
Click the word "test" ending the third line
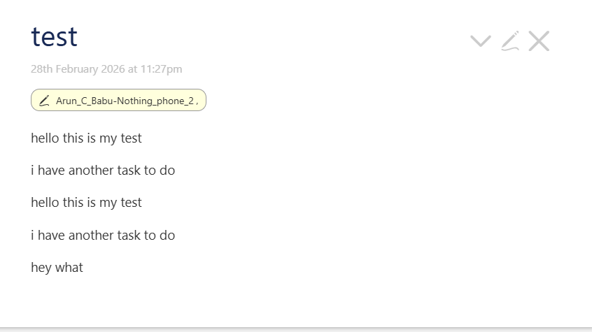(x=131, y=203)
